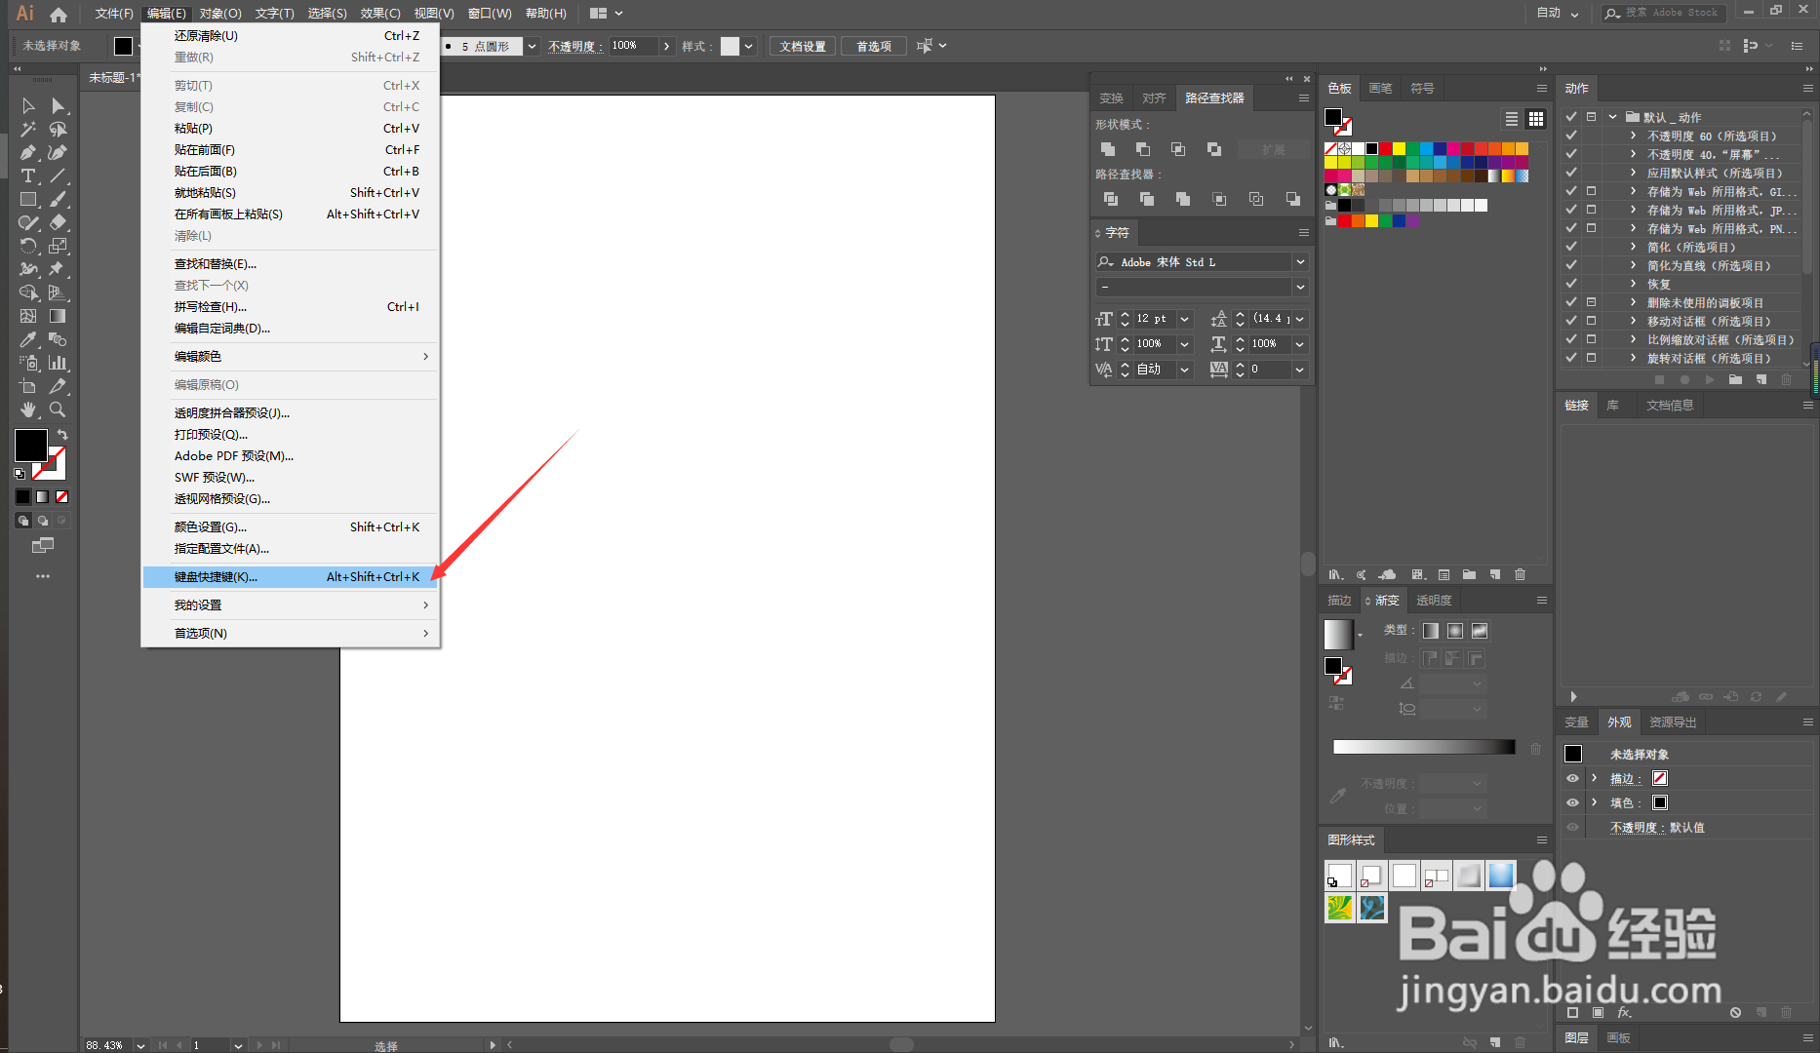Swap fill and stroke colors

62,435
